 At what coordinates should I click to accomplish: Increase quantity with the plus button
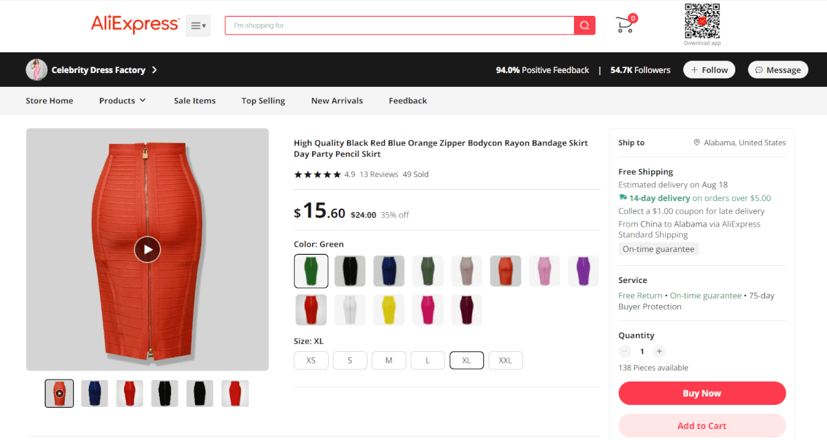pos(660,351)
